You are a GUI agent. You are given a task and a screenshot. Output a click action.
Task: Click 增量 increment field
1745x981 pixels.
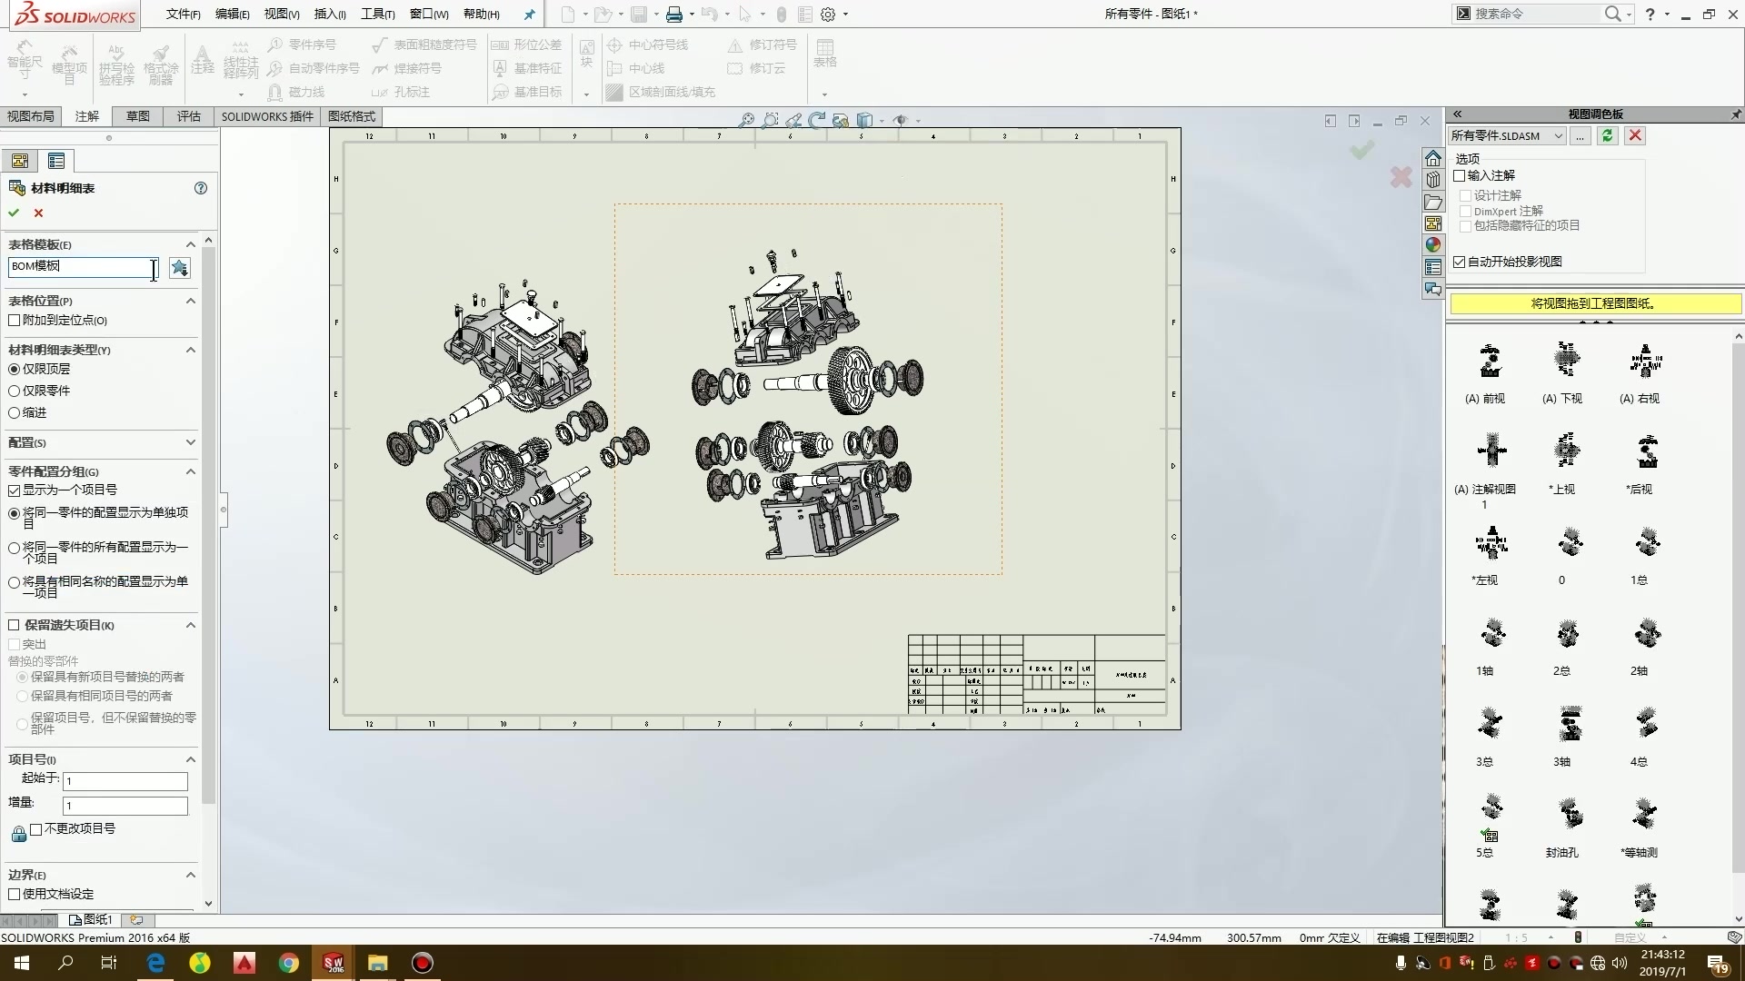tap(125, 806)
